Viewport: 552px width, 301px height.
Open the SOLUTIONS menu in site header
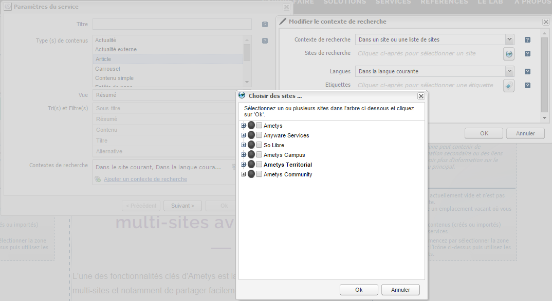(345, 2)
